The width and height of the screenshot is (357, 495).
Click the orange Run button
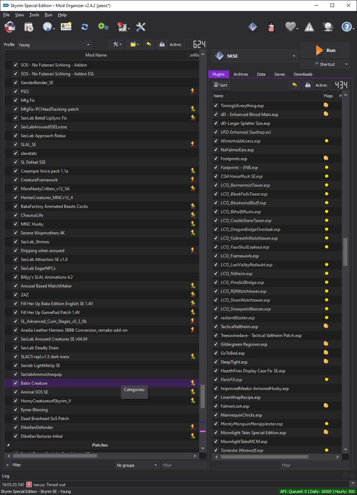coord(324,50)
